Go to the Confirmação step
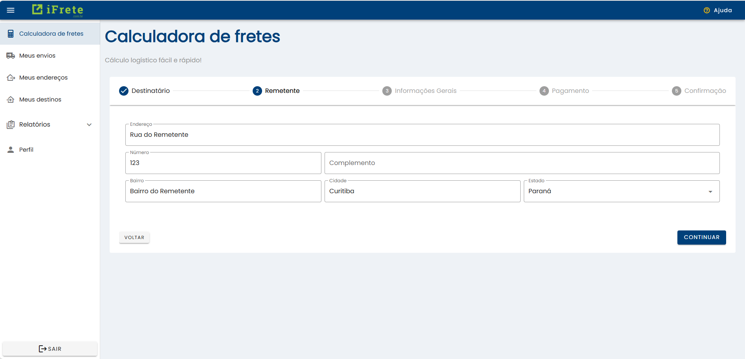Viewport: 745px width, 359px height. click(677, 91)
